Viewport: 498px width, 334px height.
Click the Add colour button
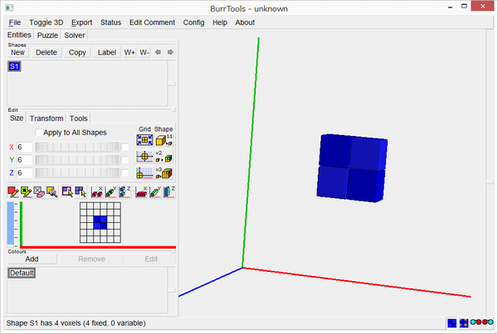tap(32, 259)
